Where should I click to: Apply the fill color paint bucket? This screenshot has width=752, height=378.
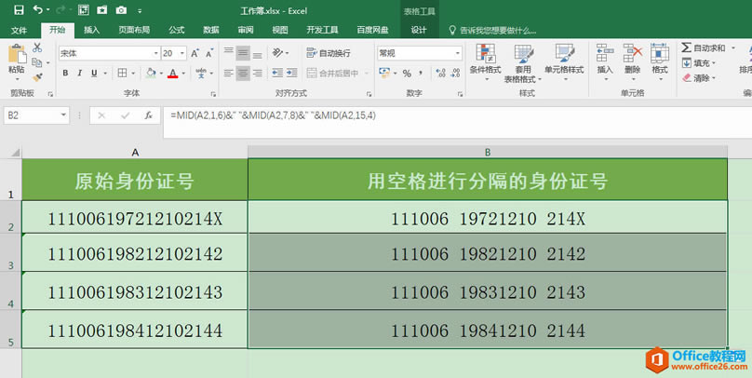pyautogui.click(x=151, y=73)
